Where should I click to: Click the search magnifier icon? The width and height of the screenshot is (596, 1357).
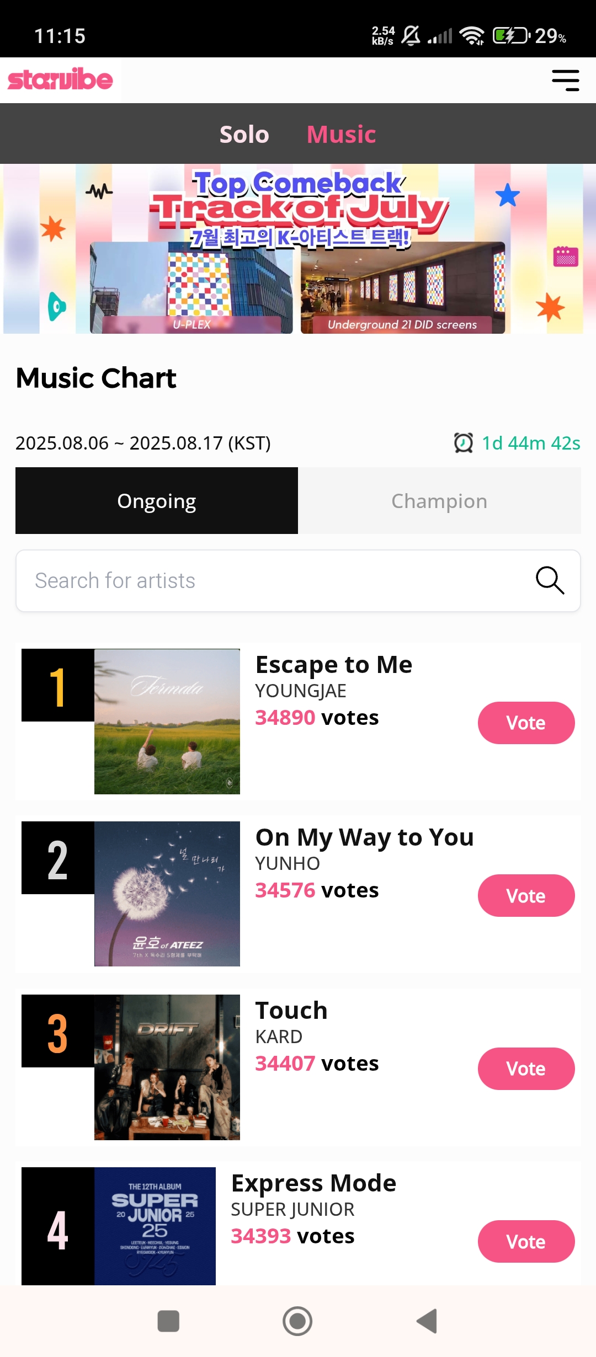point(550,580)
